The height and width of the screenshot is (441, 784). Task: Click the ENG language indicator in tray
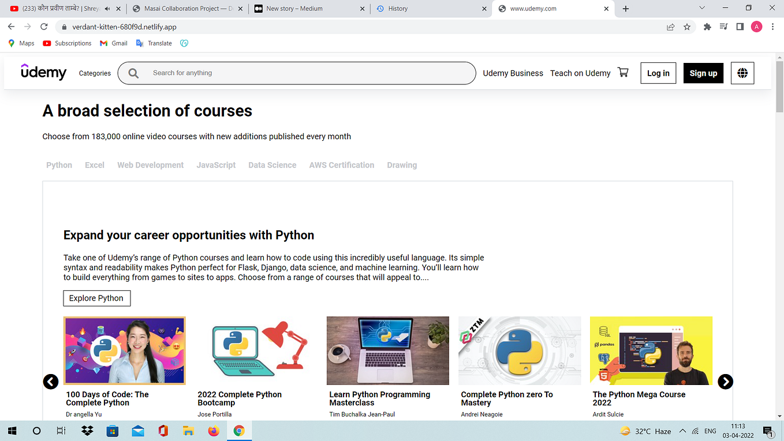pyautogui.click(x=710, y=431)
